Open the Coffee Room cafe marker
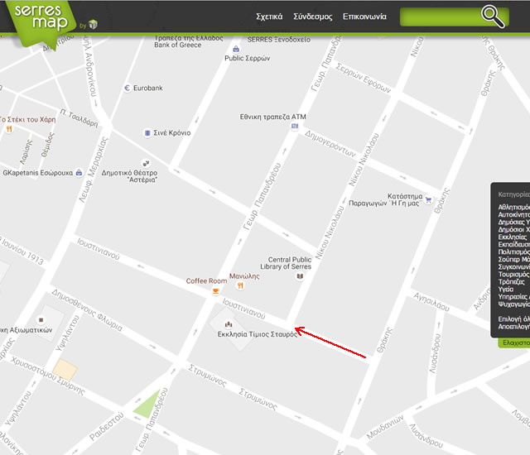Viewport: 530px width, 455px height. pyautogui.click(x=215, y=290)
